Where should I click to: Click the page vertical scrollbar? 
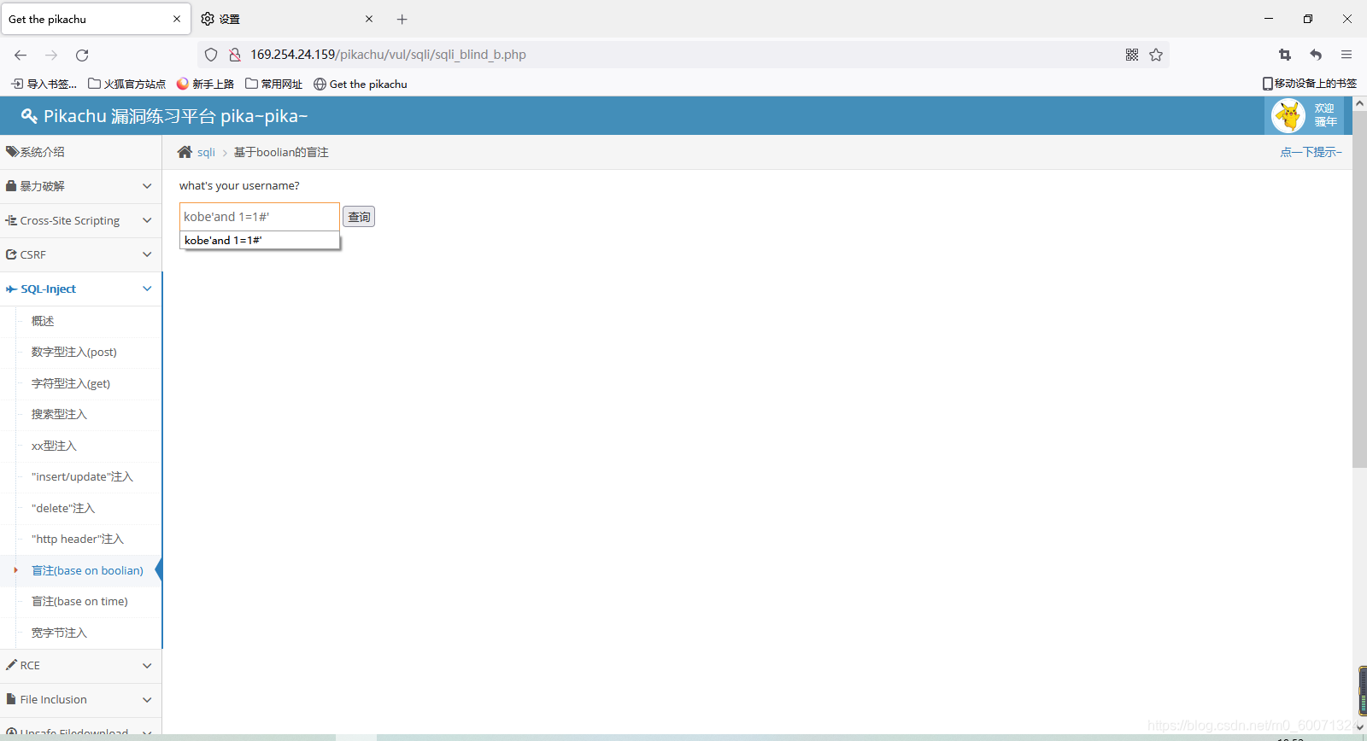pyautogui.click(x=1359, y=290)
